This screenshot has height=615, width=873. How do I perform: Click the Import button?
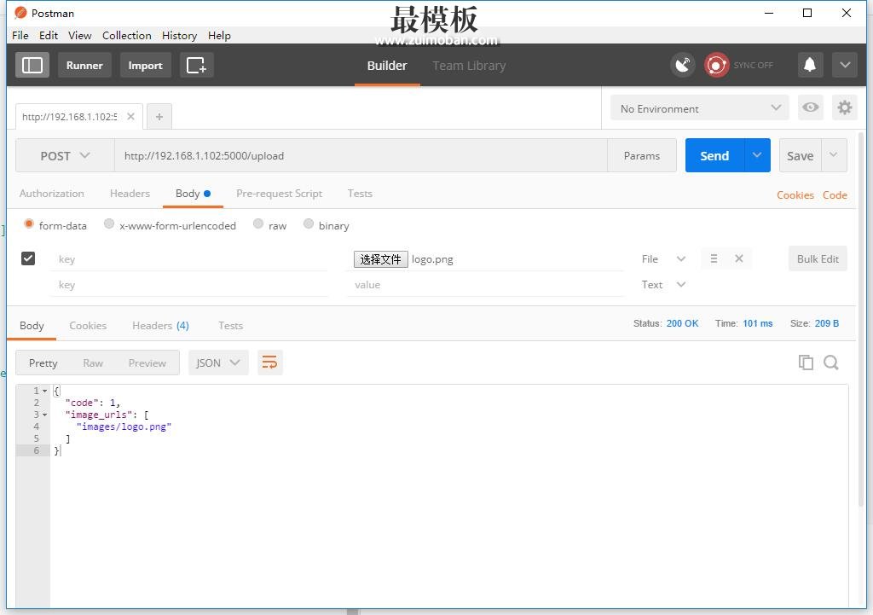coord(145,65)
